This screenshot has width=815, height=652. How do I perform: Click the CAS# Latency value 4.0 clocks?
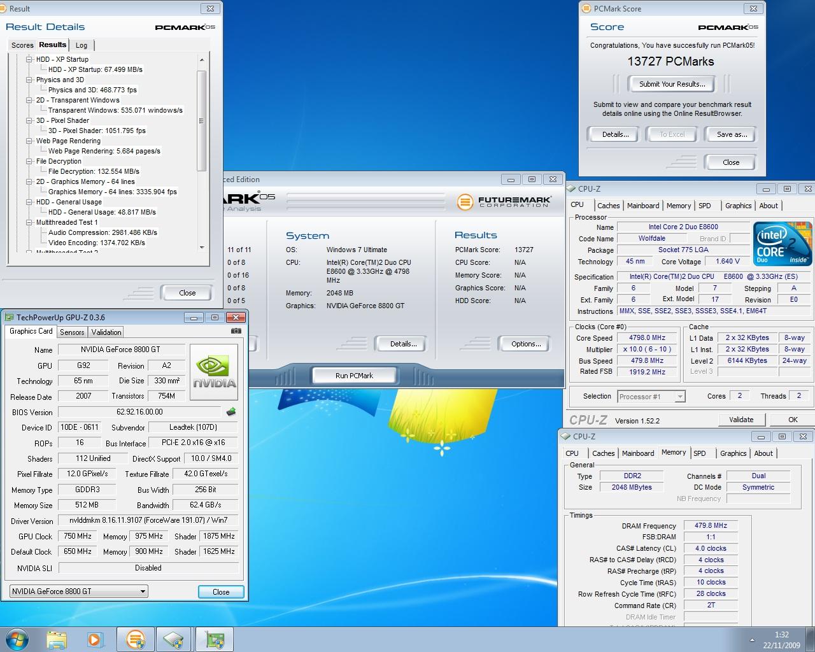(x=711, y=548)
